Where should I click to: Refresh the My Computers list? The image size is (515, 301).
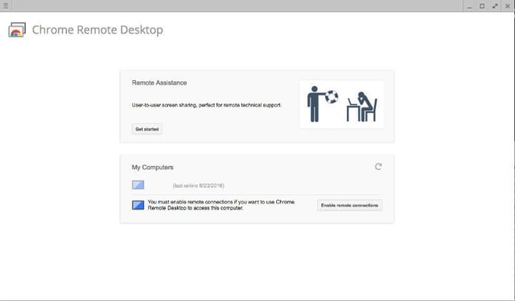[x=378, y=167]
